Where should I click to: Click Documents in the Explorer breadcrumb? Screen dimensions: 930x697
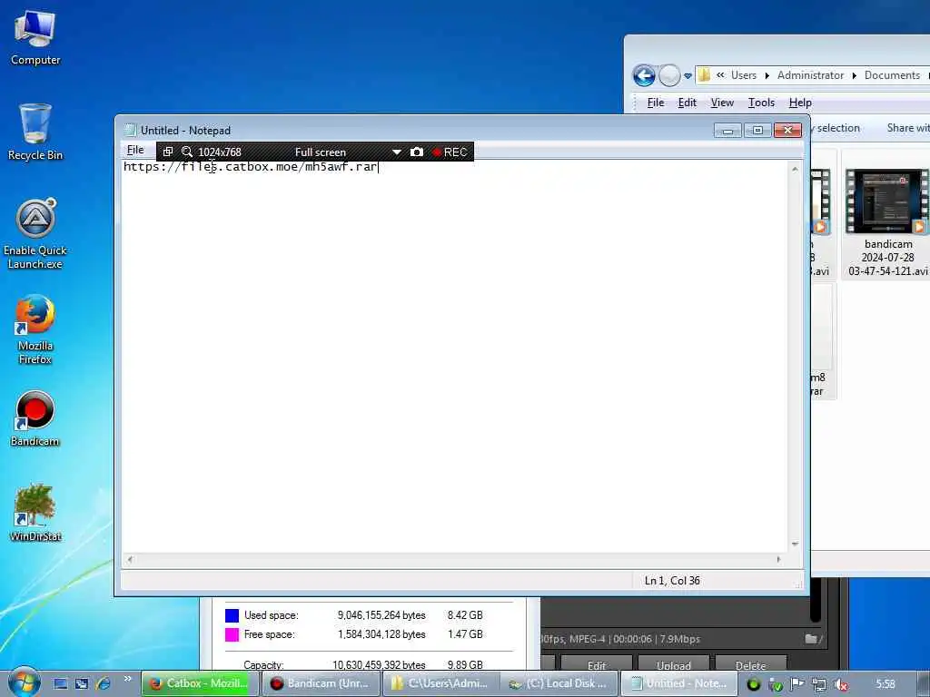[892, 75]
